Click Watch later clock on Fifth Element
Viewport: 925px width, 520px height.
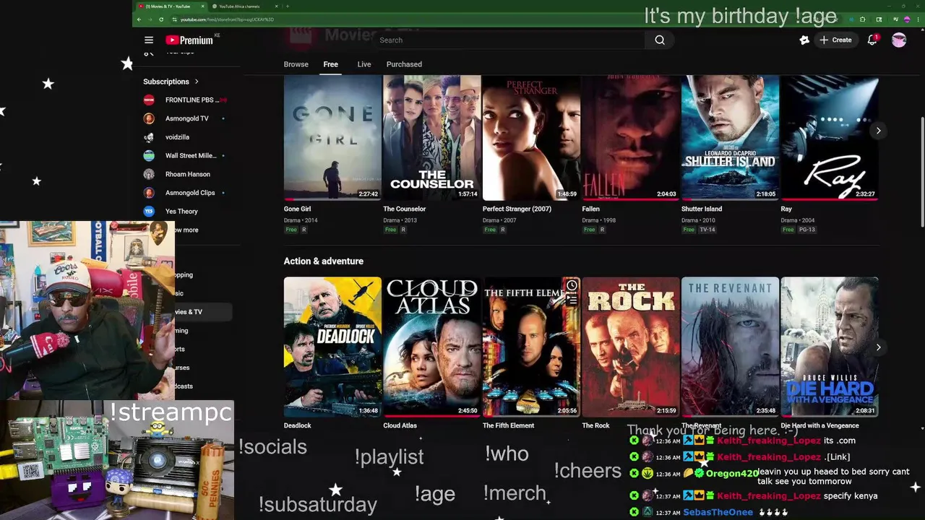tap(572, 286)
